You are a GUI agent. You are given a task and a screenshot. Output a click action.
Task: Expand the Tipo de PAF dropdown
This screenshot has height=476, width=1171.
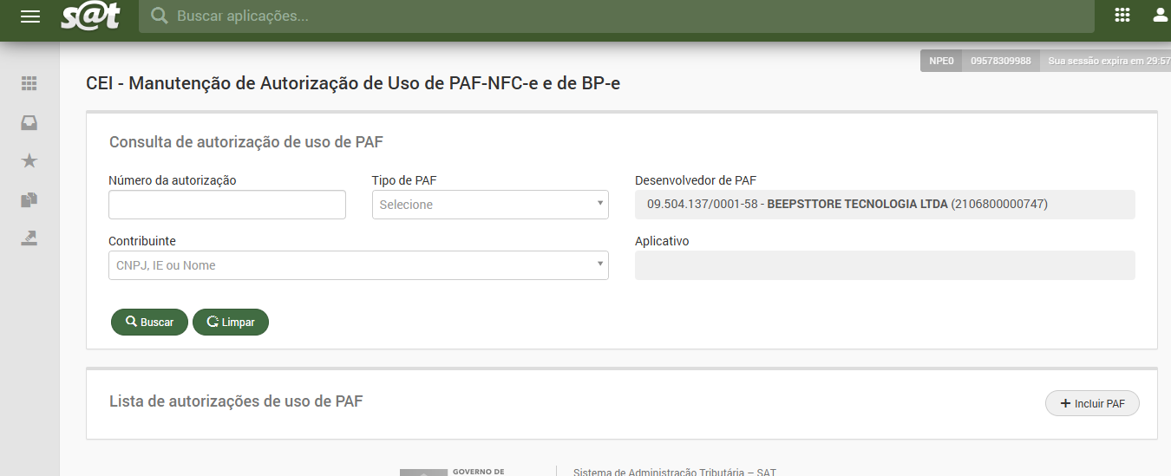click(x=490, y=205)
